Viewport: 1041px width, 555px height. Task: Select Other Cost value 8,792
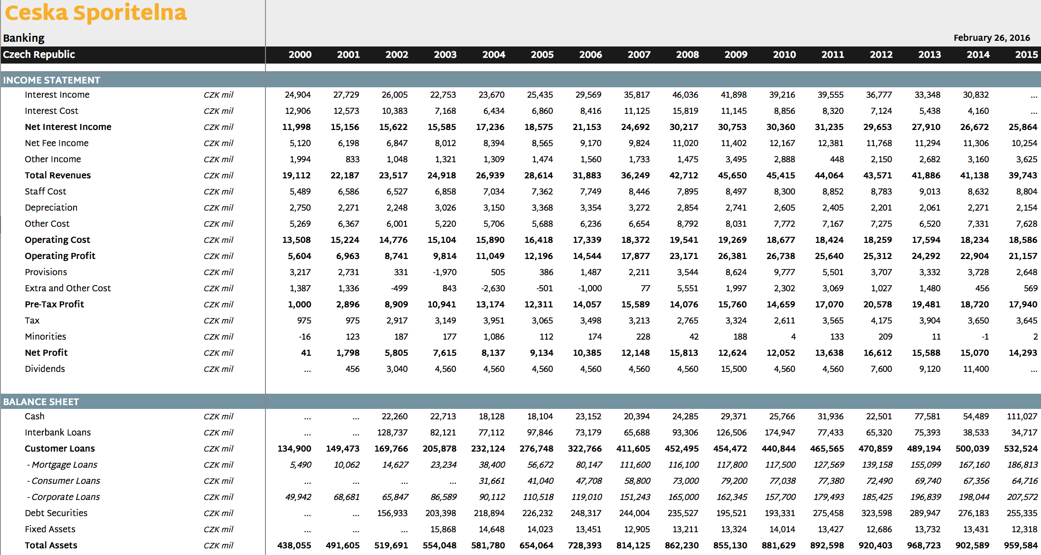coord(688,224)
